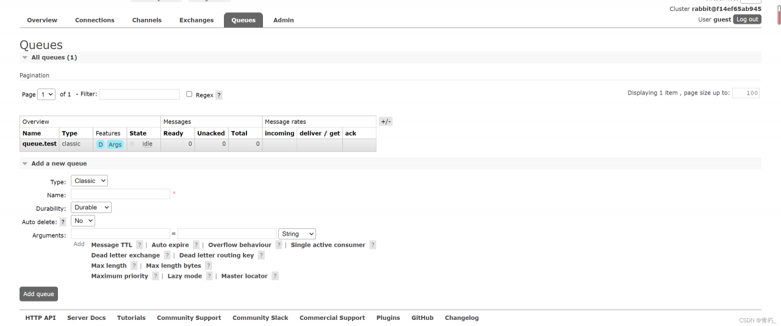Show help for Overflow behaviour
Image resolution: width=781 pixels, height=326 pixels.
pyautogui.click(x=278, y=245)
